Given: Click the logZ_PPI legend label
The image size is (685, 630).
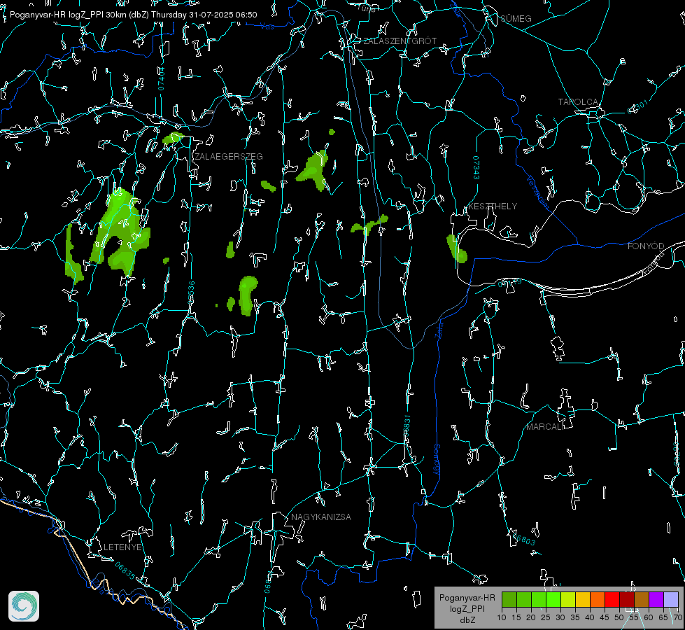Looking at the screenshot, I should pos(467,608).
